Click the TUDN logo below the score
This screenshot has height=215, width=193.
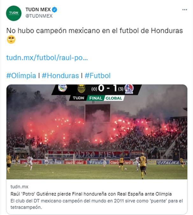click(78, 98)
